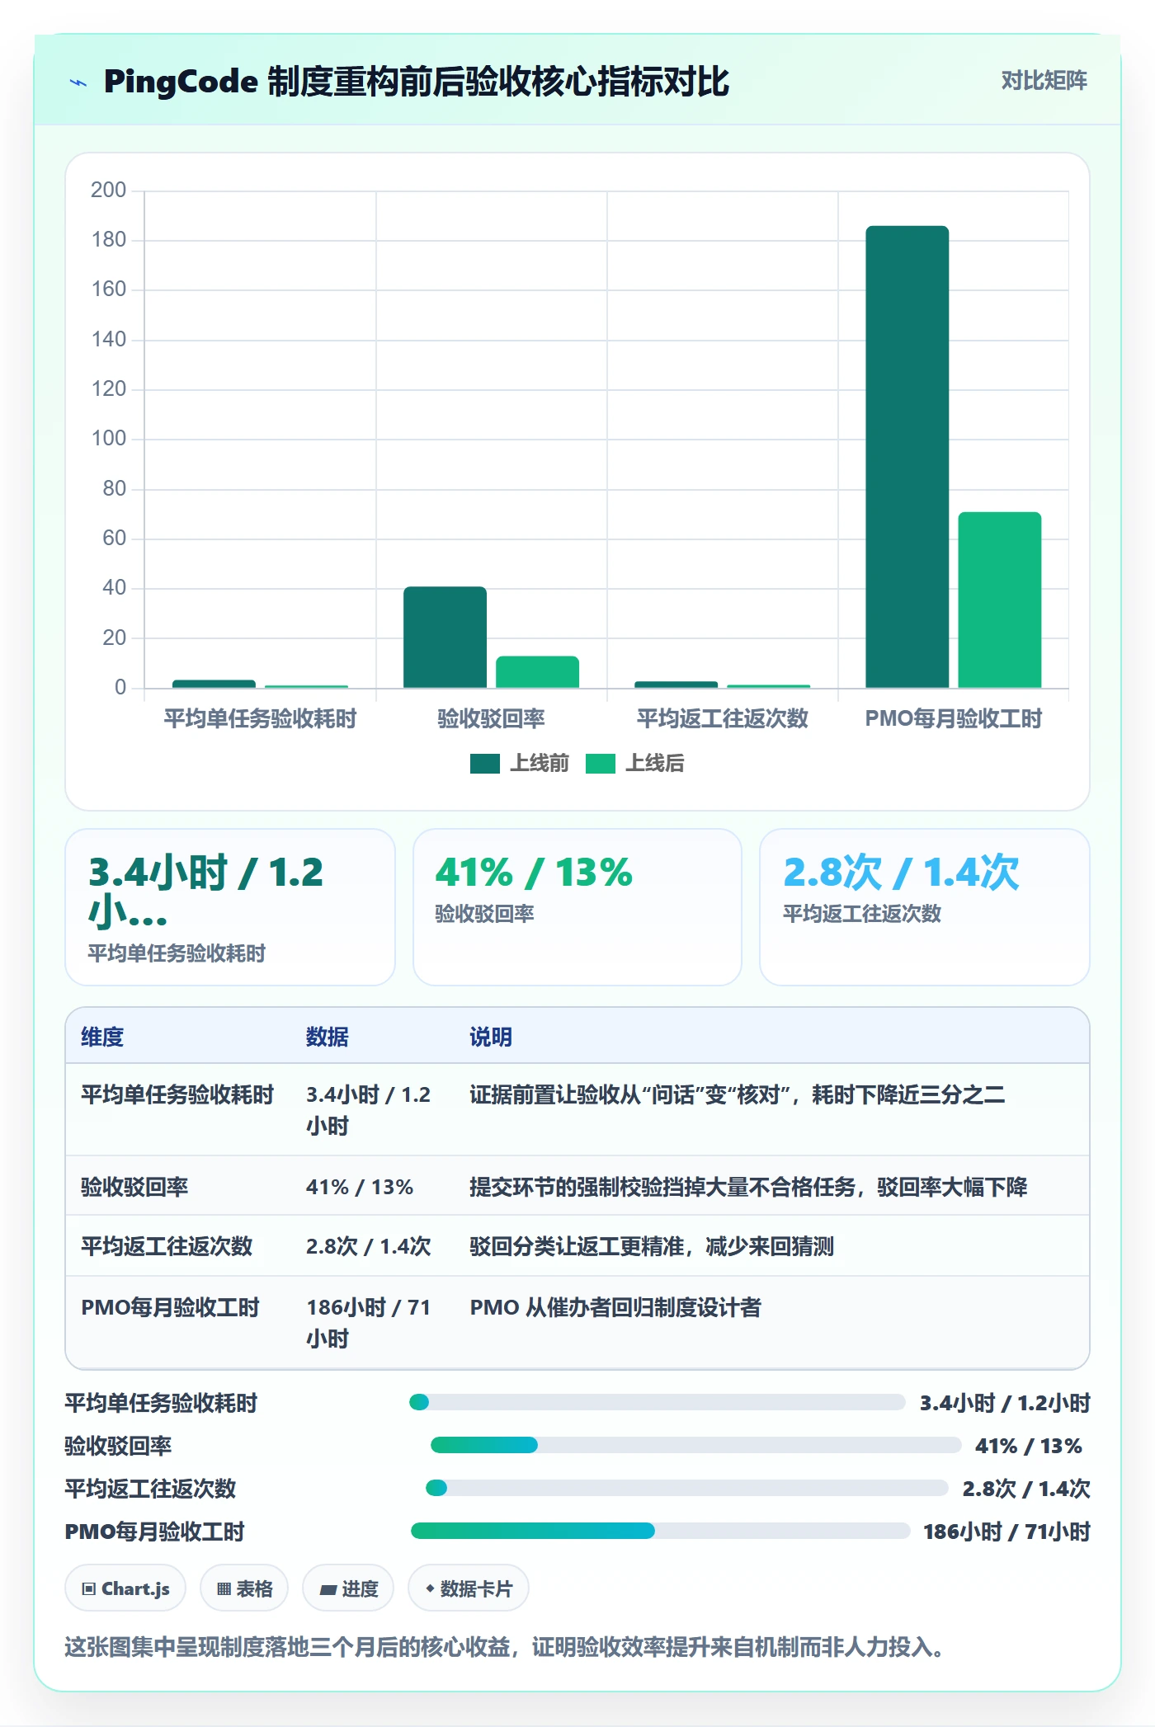Toggle the 上线前 legend entry

pos(520,763)
